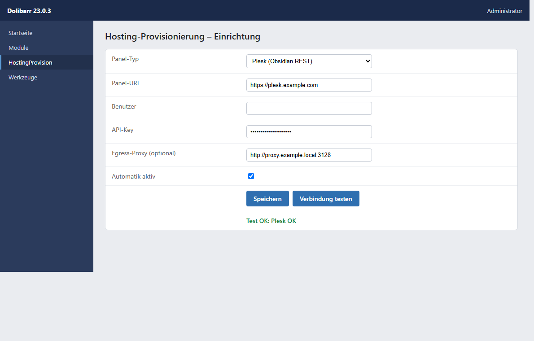534x341 pixels.
Task: Click the 'Hosting-Provisionierung – Einrichtung' heading
Action: (x=183, y=36)
